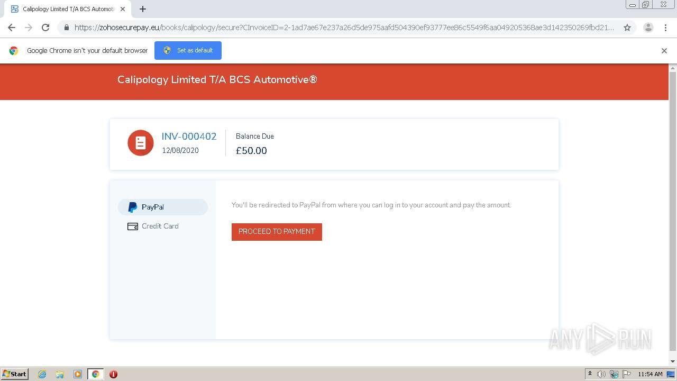Open the network tray icon
The height and width of the screenshot is (381, 677).
[614, 374]
